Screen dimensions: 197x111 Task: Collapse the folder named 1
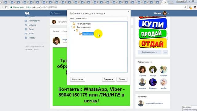click(x=74, y=30)
